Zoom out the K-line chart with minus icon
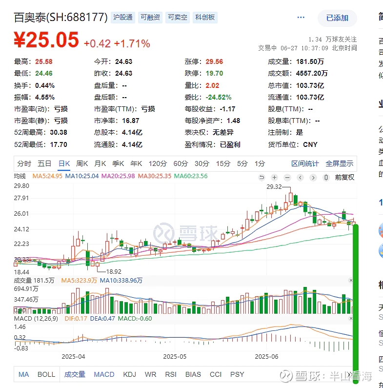383x388 pixels. tap(287, 178)
